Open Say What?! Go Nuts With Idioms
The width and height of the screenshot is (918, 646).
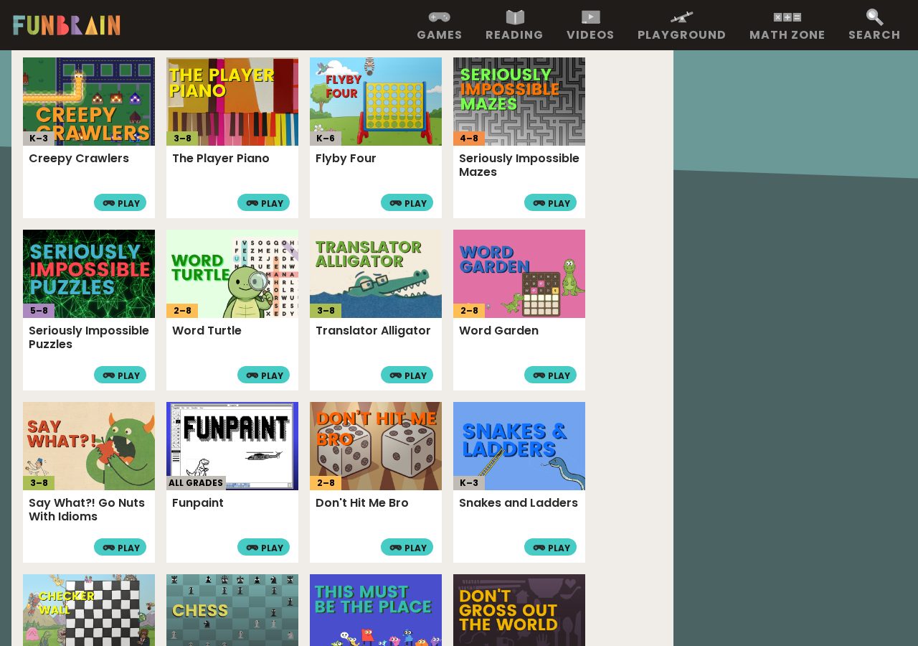tap(87, 510)
